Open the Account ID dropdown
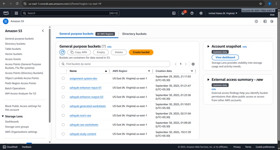 (x=258, y=10)
